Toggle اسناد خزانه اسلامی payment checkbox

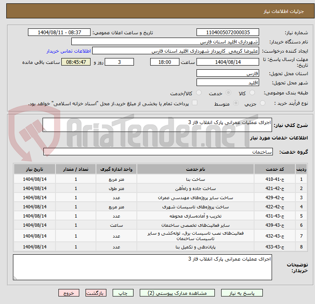(194, 103)
